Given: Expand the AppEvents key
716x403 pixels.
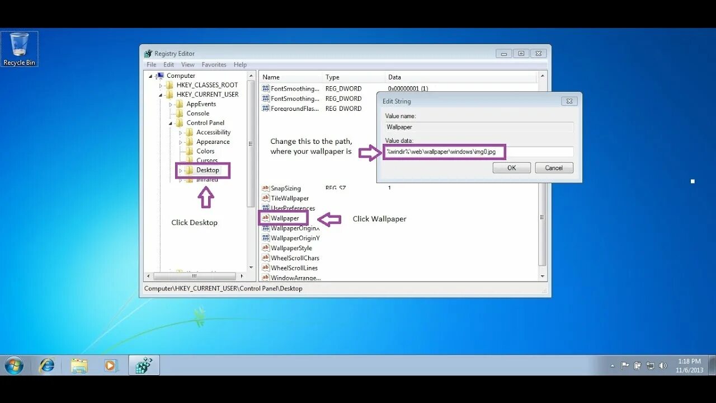Looking at the screenshot, I should coord(171,105).
